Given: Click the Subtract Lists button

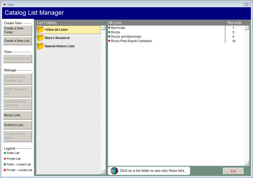Looking at the screenshot, I should (x=17, y=125).
